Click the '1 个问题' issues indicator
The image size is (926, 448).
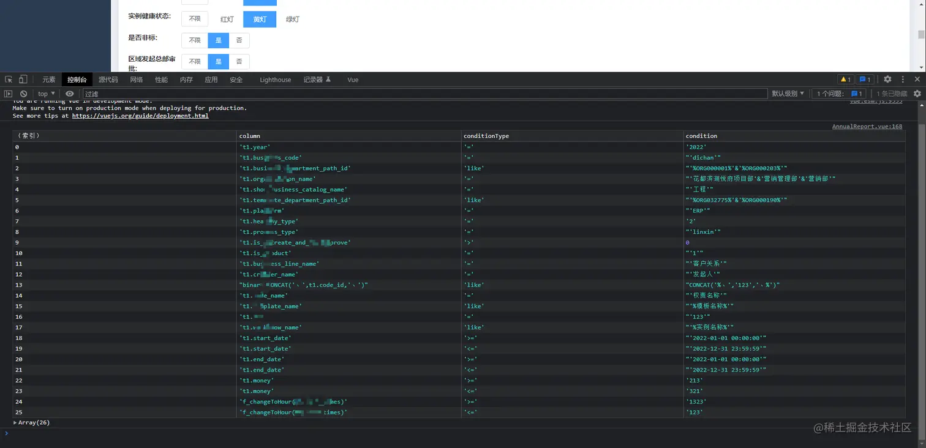point(840,94)
